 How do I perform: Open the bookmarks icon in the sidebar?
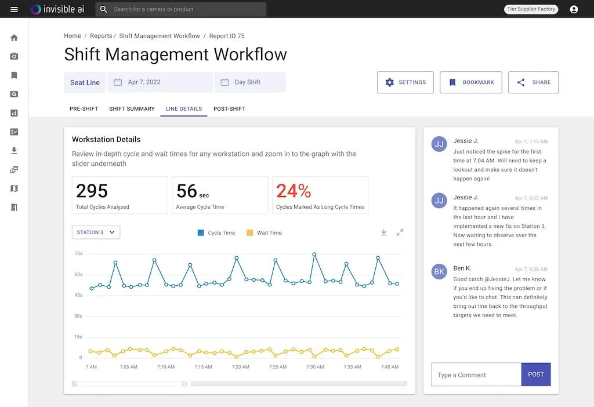(15, 75)
